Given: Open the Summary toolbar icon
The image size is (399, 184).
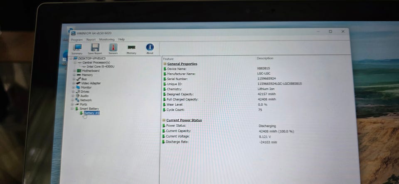Looking at the screenshot, I should tap(77, 49).
